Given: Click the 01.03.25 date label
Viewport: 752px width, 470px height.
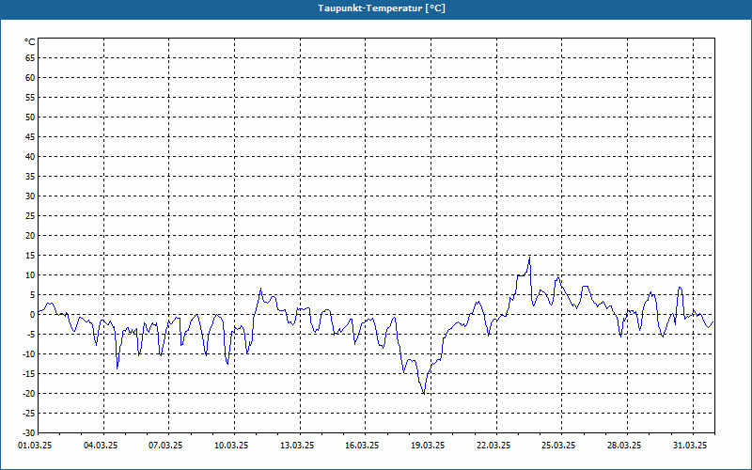Looking at the screenshot, I should 35,446.
